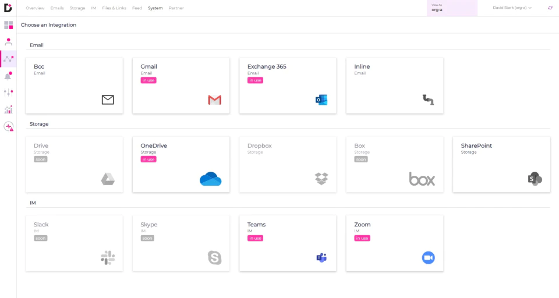Open the Feed tab
The height and width of the screenshot is (298, 559).
tap(137, 8)
